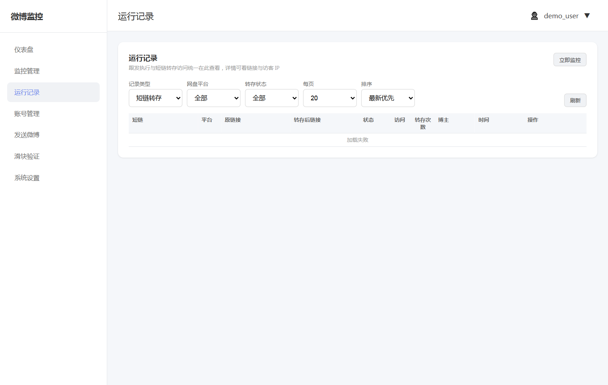Click the 时间 column header
The image size is (608, 385).
[x=484, y=120]
